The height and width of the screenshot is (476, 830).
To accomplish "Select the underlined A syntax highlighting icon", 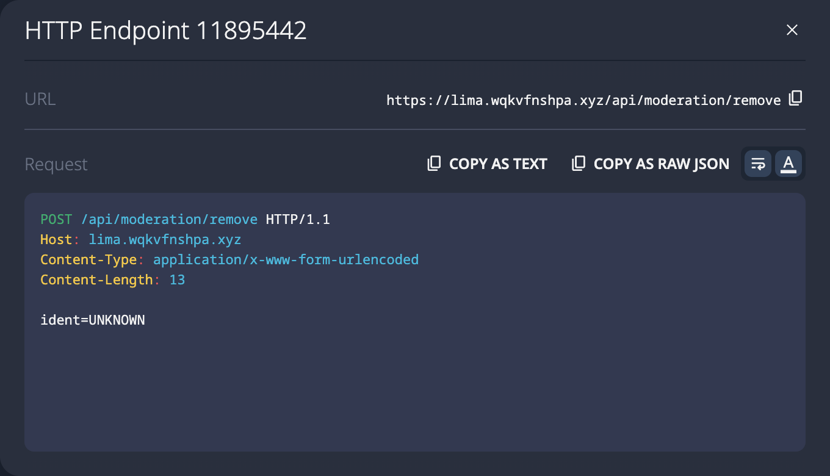I will 789,164.
